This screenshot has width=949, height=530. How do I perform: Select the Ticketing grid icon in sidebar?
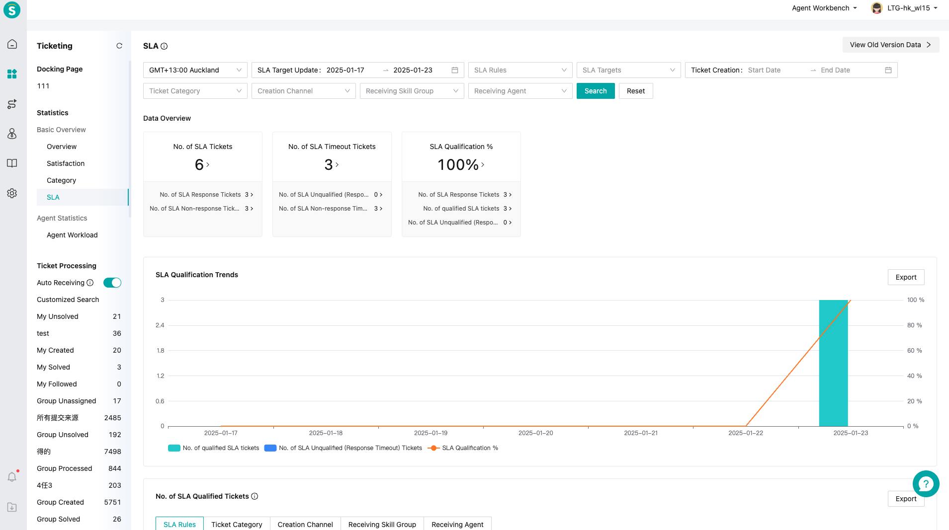[x=12, y=74]
